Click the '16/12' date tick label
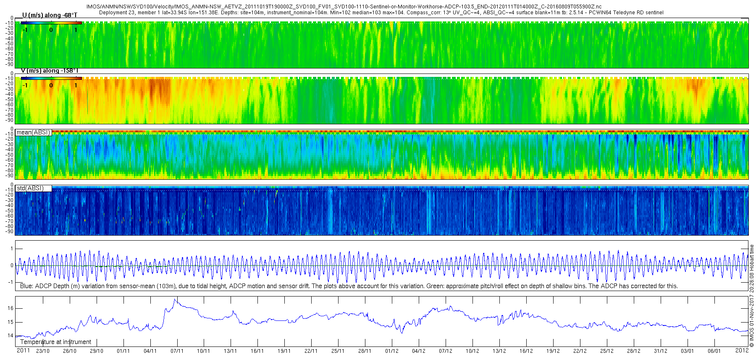This screenshot has width=756, height=357. click(x=526, y=351)
